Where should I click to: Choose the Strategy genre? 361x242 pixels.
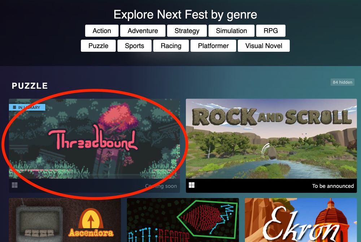187,31
